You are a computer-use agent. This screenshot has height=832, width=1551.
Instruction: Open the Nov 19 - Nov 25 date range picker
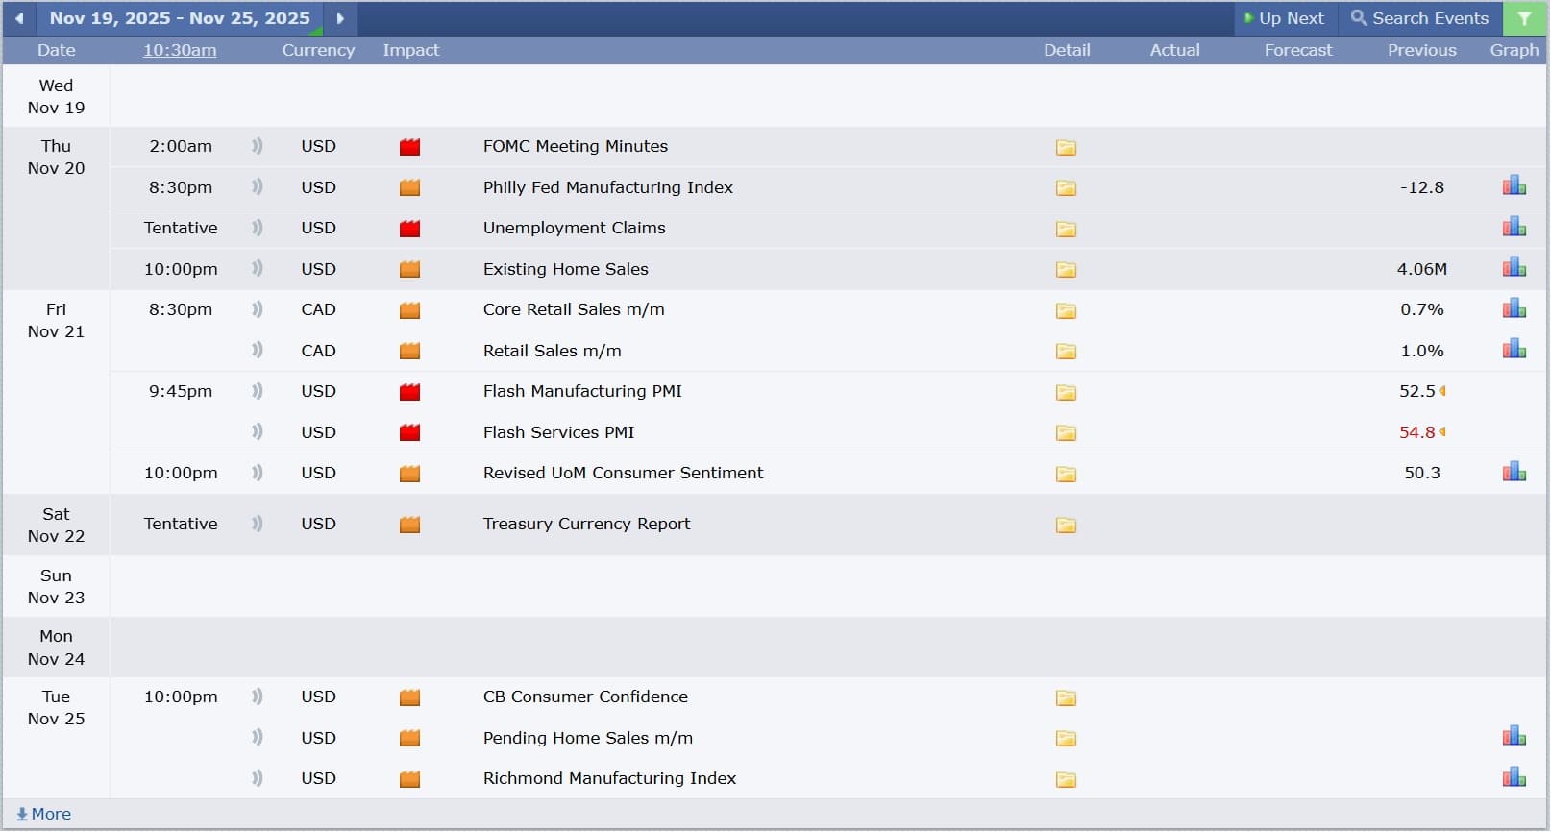[180, 18]
